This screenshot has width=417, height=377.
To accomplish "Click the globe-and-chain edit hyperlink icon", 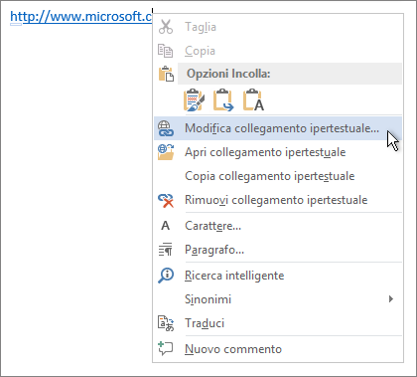I will pyautogui.click(x=166, y=128).
